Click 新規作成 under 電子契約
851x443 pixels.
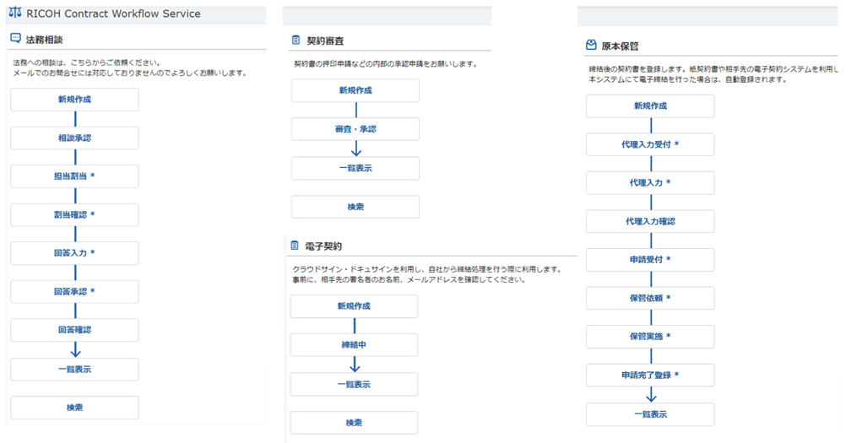click(x=354, y=306)
